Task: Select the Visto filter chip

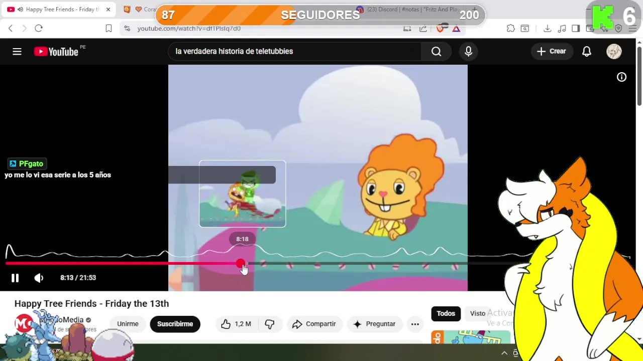Action: 478,313
